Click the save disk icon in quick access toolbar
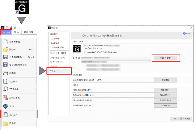 coord(15,28)
